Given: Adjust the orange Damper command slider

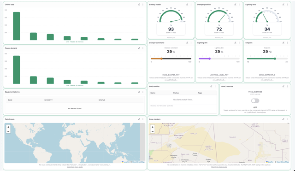Looking at the screenshot, I should tap(161, 59).
